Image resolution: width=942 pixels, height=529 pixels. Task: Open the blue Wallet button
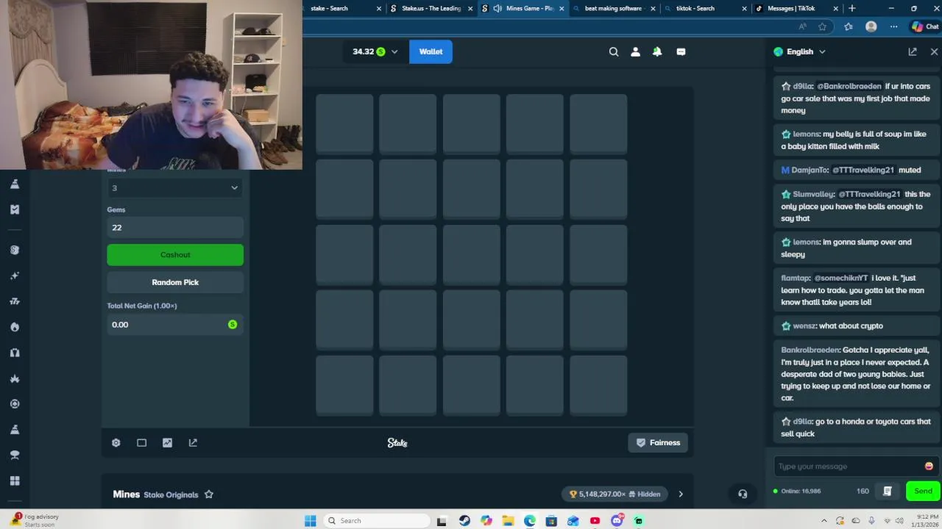tap(431, 51)
